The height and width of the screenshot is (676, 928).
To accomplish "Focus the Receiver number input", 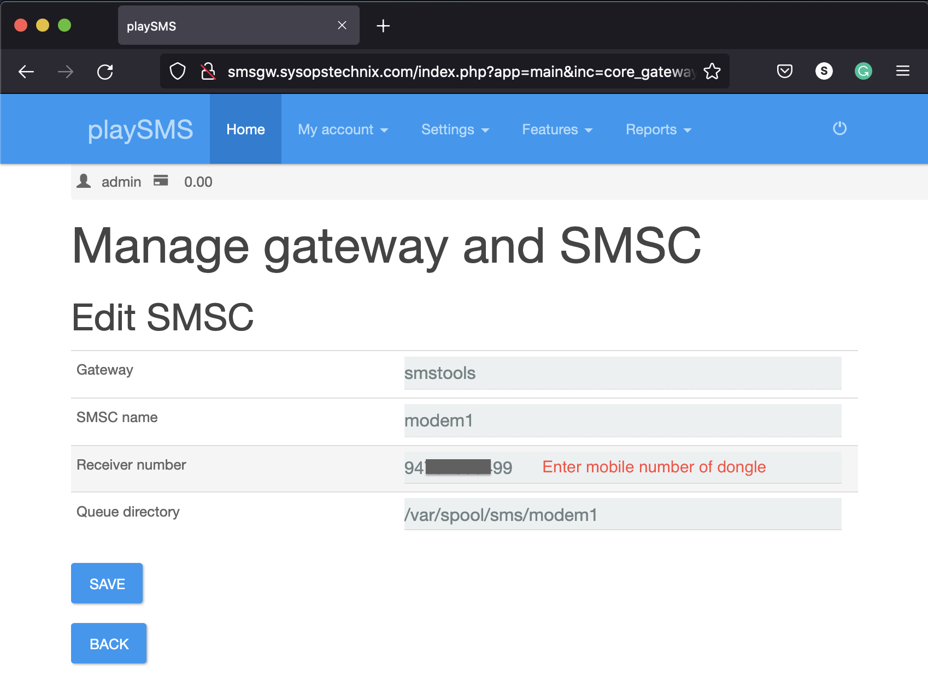I will coord(622,467).
